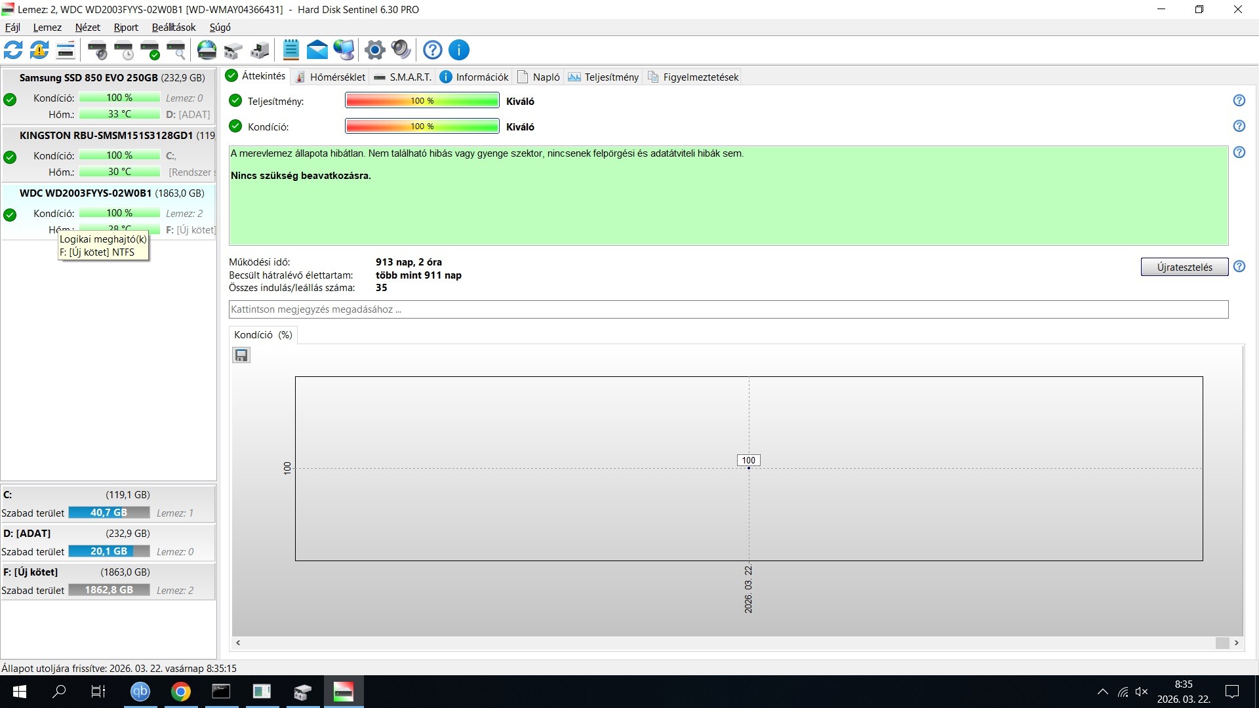This screenshot has height=708, width=1259.
Task: Open the Riport menu
Action: click(125, 28)
